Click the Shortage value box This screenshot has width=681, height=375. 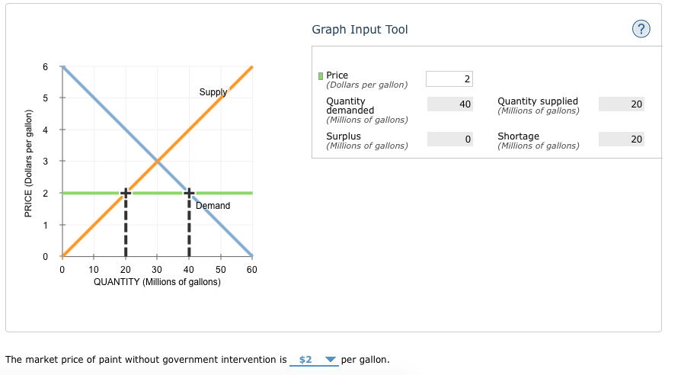point(622,139)
